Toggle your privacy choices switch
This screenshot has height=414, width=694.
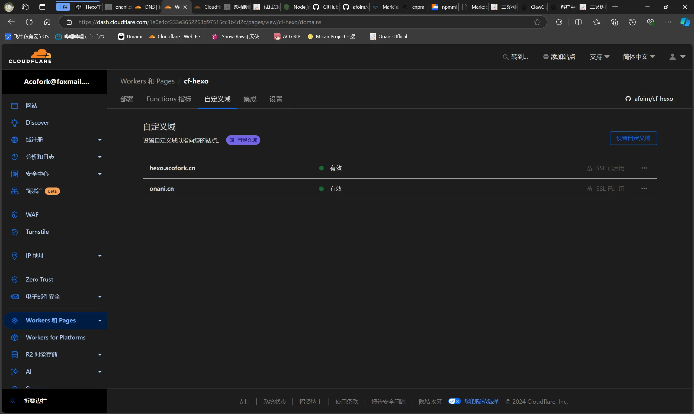click(x=454, y=401)
